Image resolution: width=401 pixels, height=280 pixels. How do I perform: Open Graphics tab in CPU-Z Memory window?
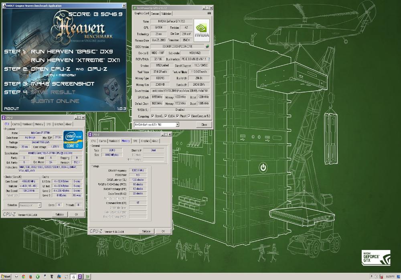[145, 141]
